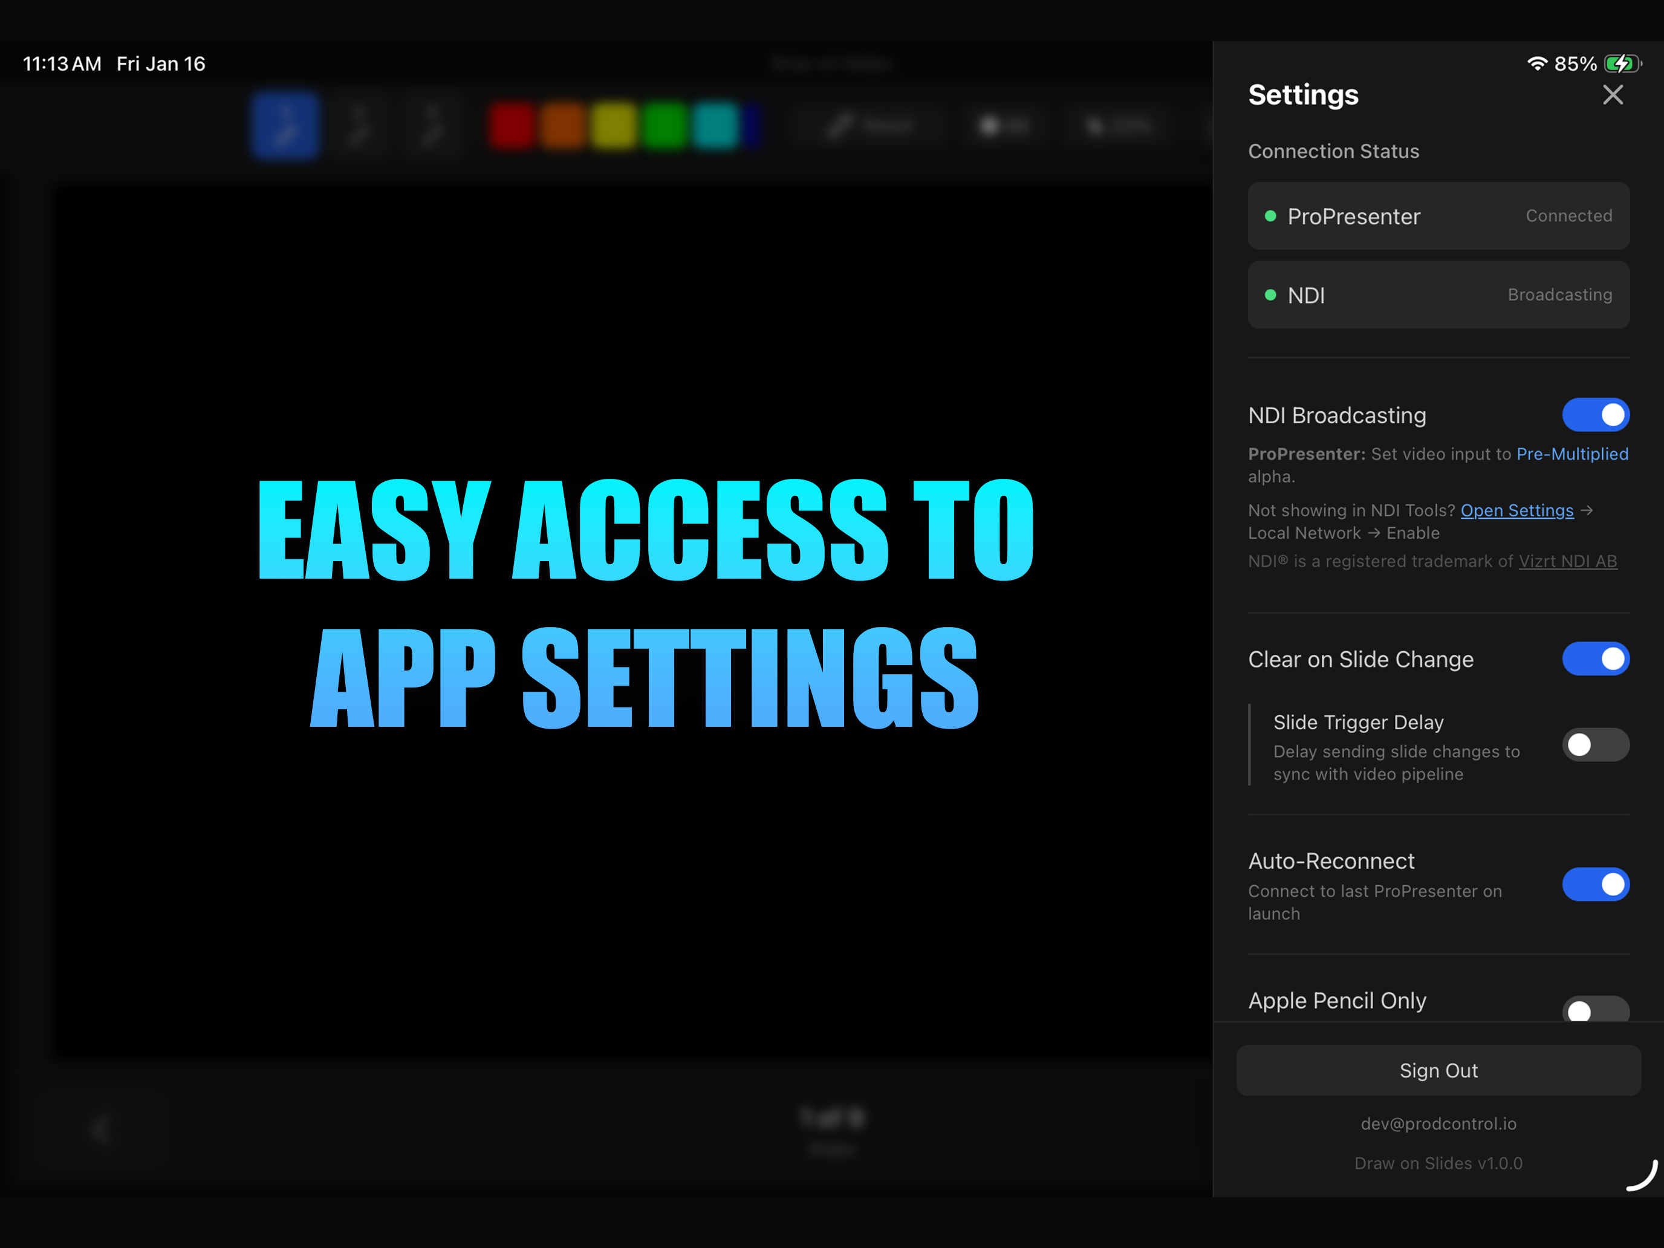Tap the Pre-Multiplied blue text
The width and height of the screenshot is (1664, 1248).
(x=1572, y=453)
